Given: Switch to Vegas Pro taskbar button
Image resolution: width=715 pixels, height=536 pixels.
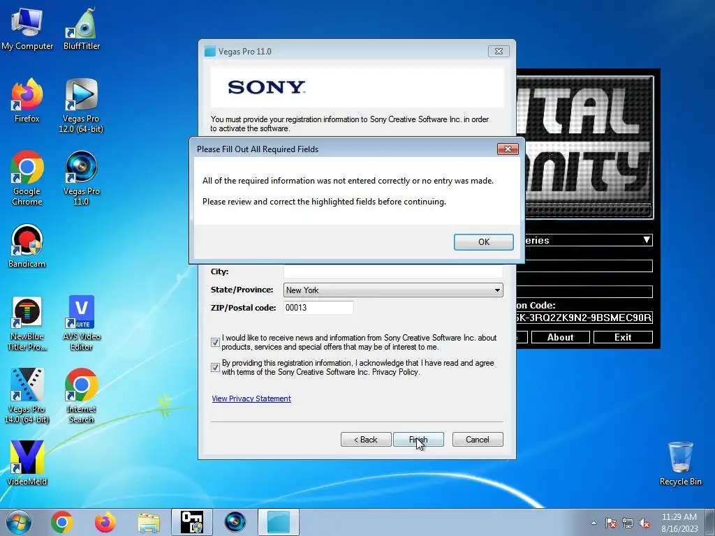Looking at the screenshot, I should [235, 522].
